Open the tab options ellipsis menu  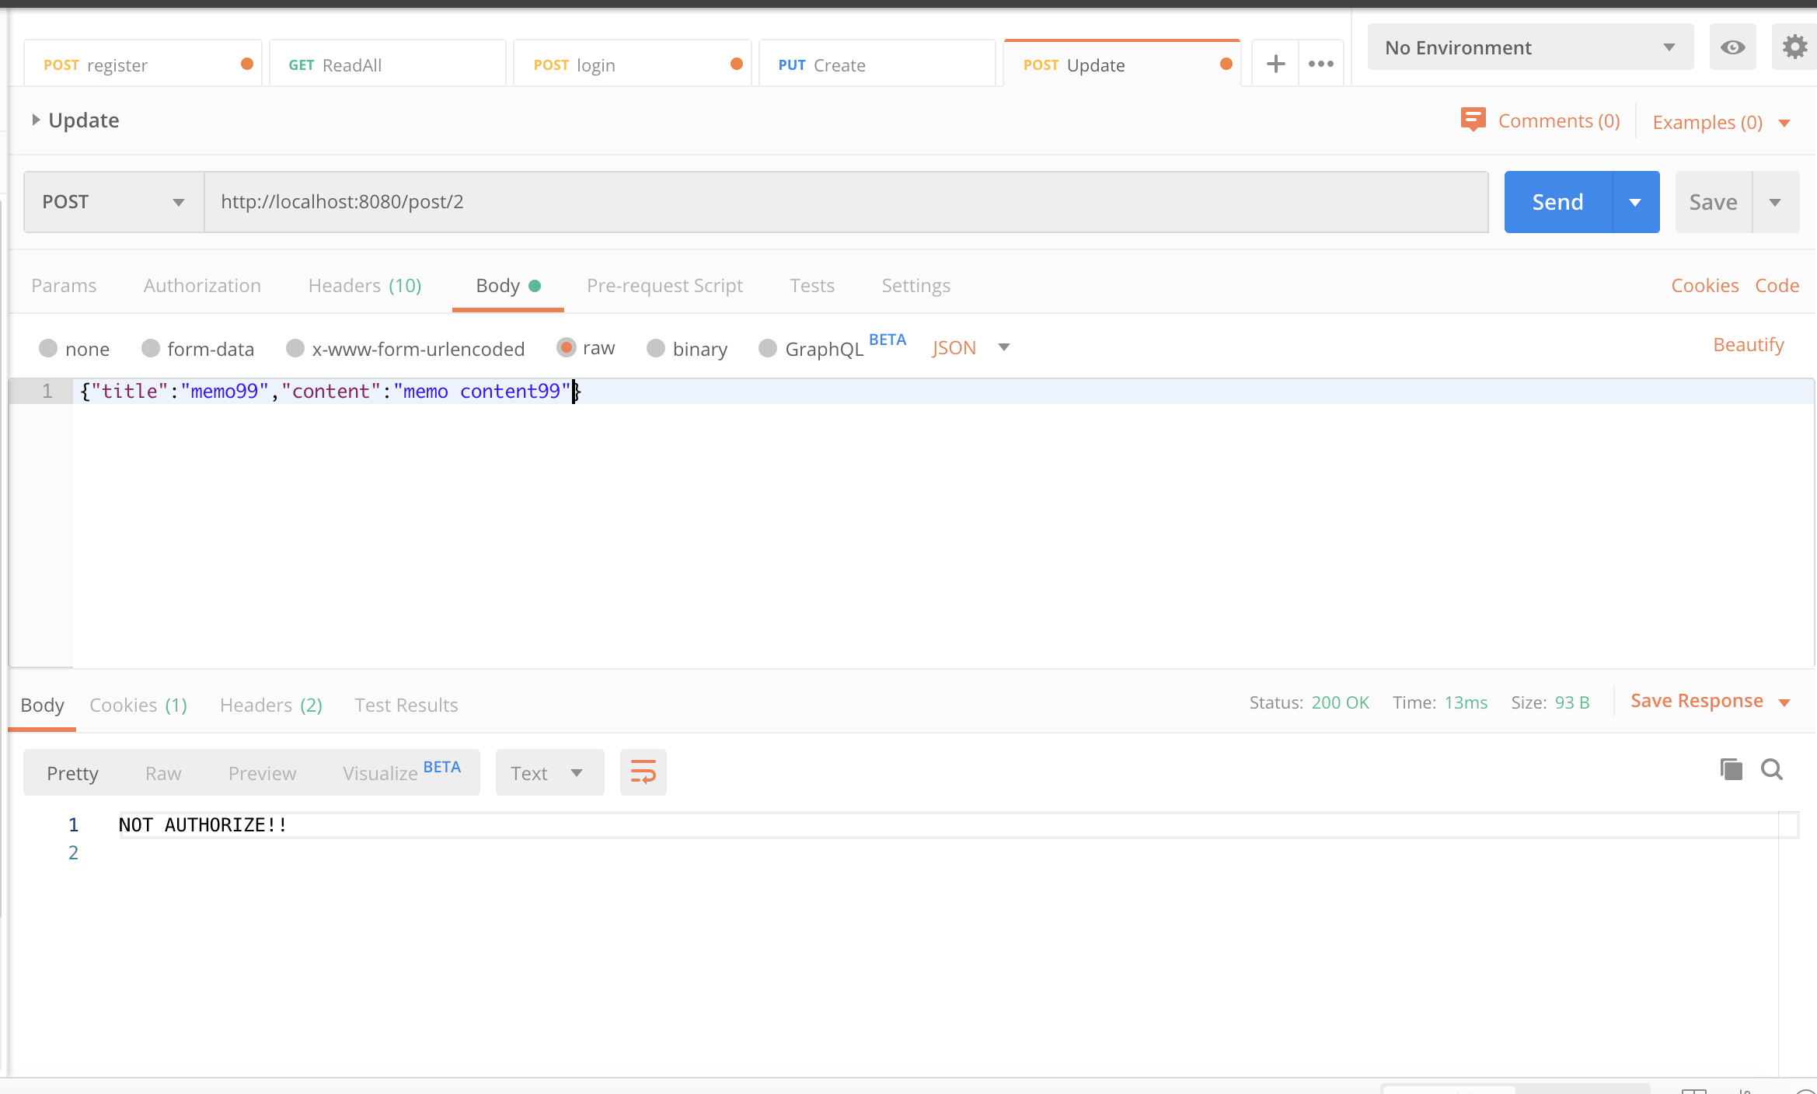[x=1320, y=64]
